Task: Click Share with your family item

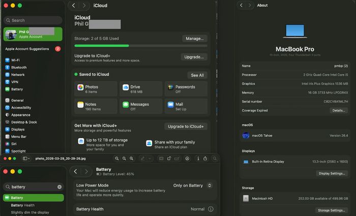Action: pyautogui.click(x=171, y=144)
